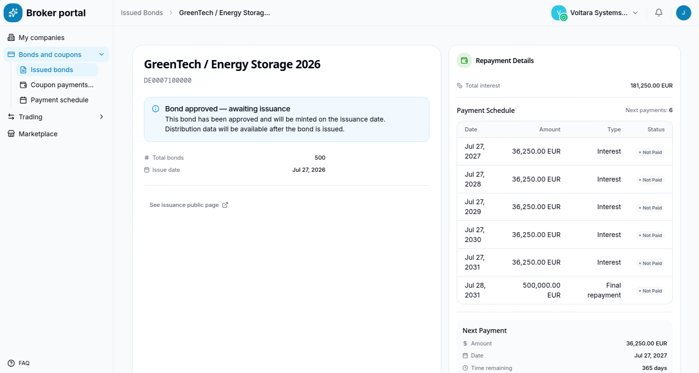Click the Total interest coins icon

[460, 86]
